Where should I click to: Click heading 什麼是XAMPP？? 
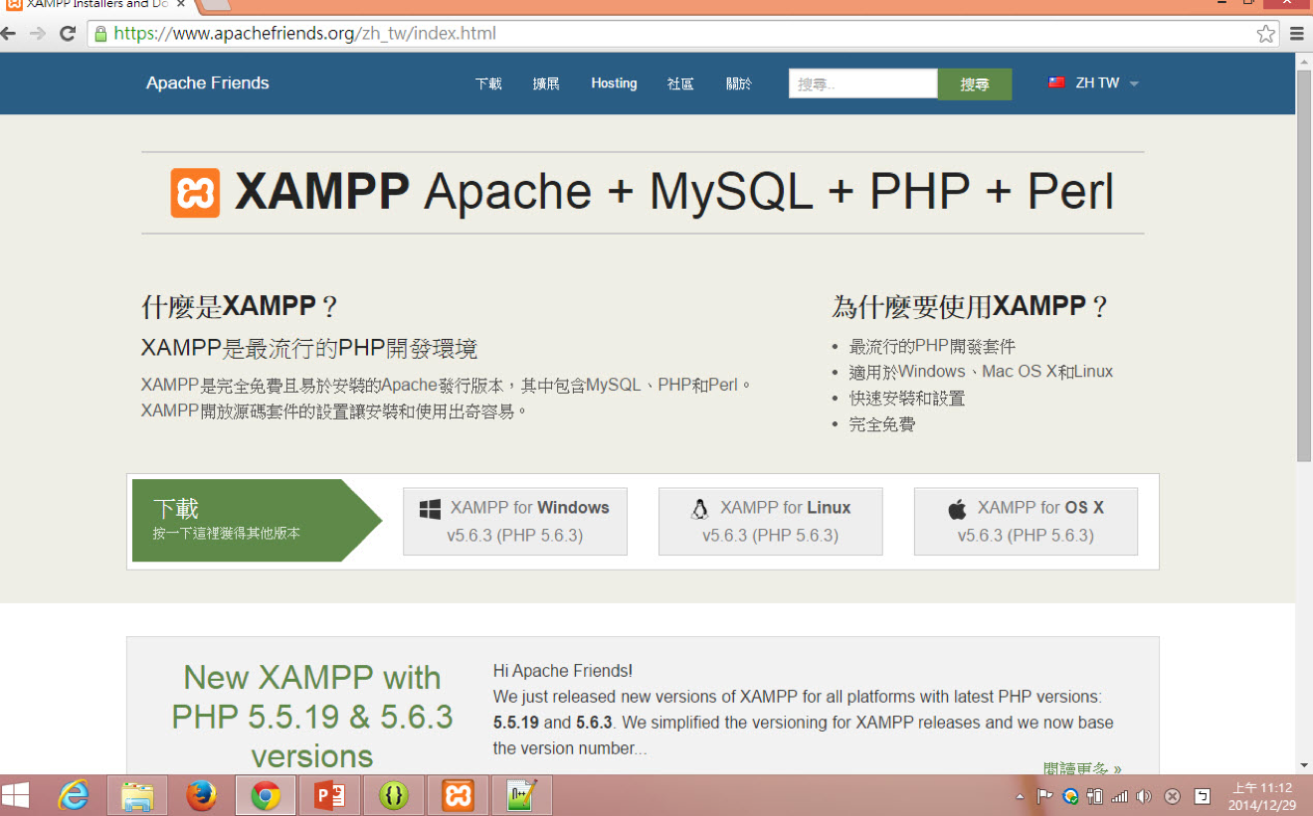click(x=240, y=306)
